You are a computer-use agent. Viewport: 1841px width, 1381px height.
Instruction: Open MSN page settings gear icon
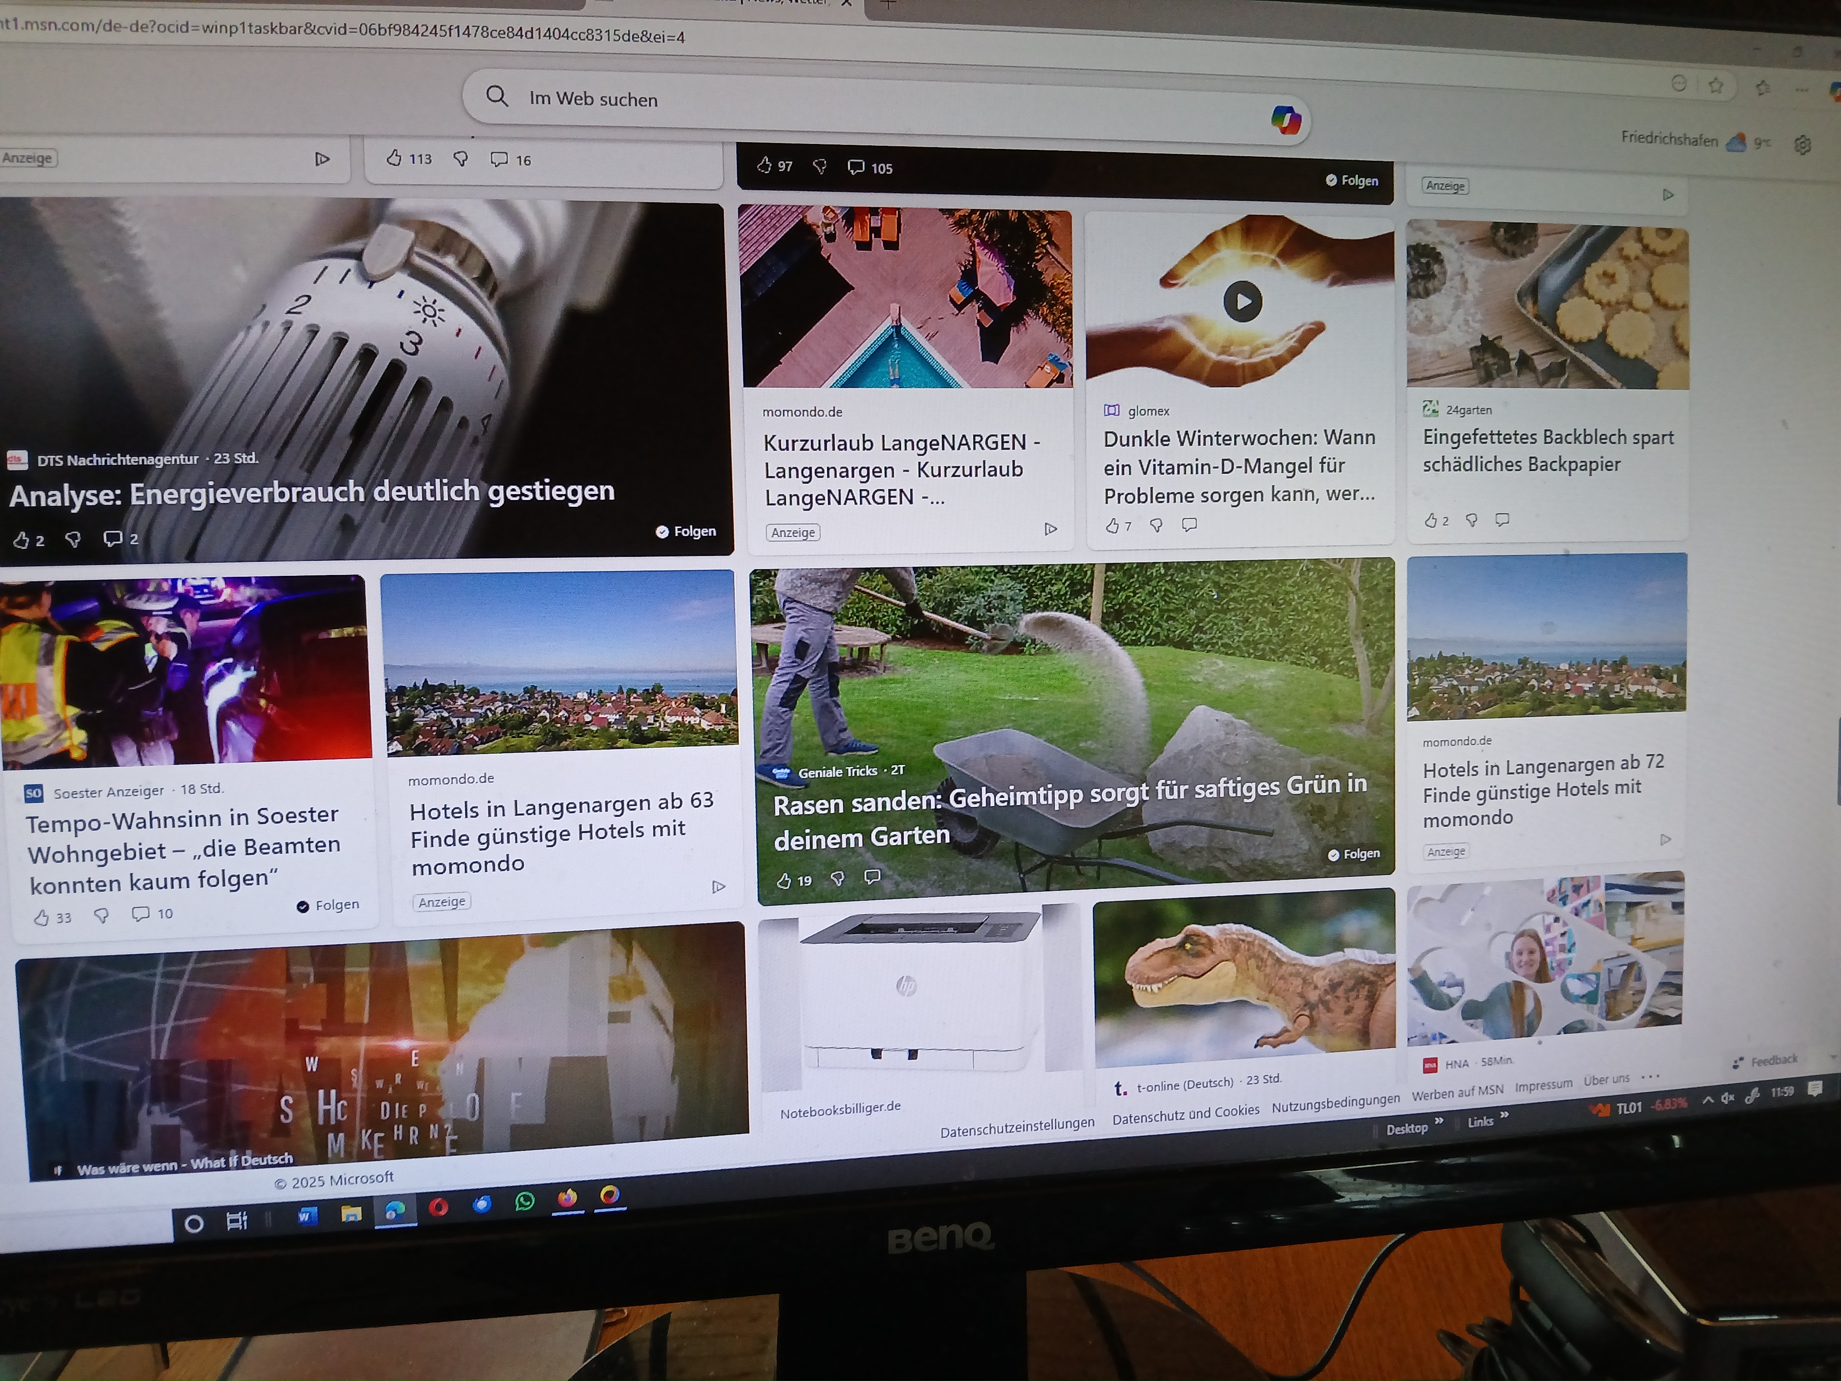(x=1803, y=145)
